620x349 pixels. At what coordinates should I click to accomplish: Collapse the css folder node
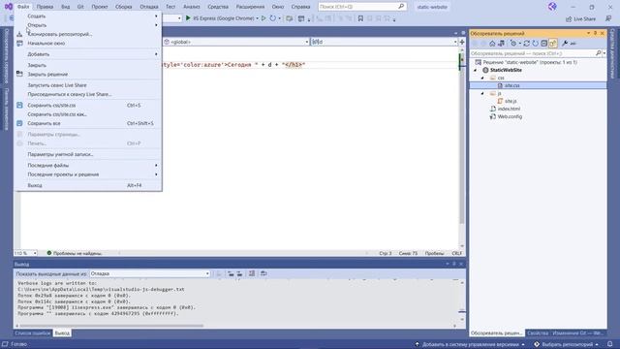tap(482, 78)
